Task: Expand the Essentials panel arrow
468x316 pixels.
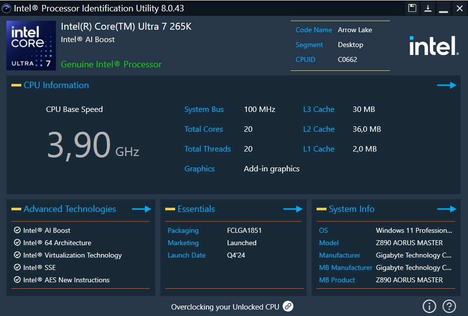Action: tap(292, 209)
